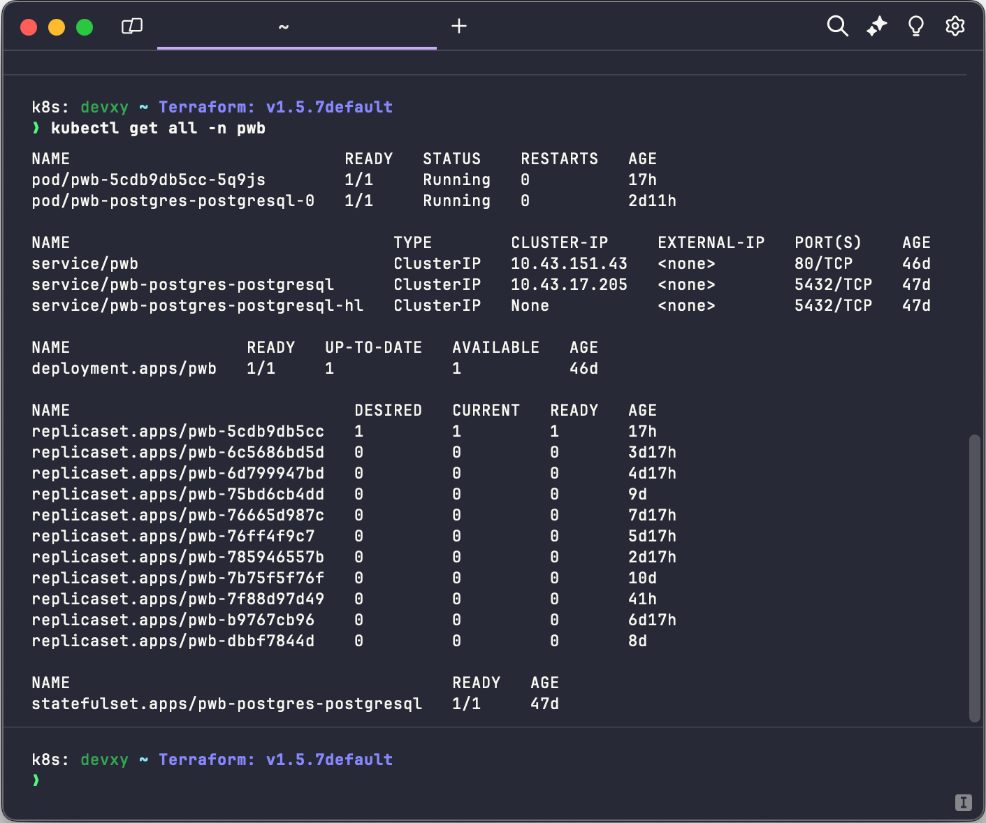
Task: Select the replicaset.apps/pwb-dbbf7844d line
Action: pyautogui.click(x=173, y=641)
